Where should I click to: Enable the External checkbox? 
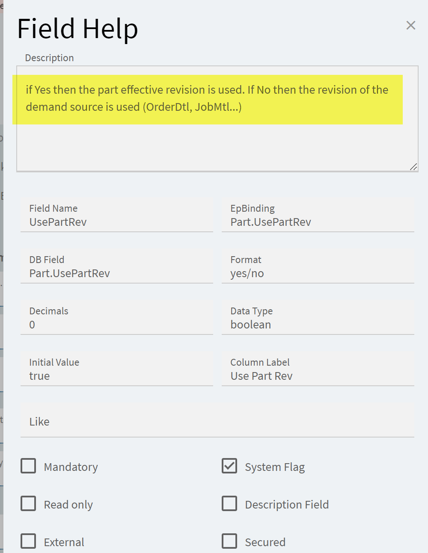pyautogui.click(x=29, y=541)
